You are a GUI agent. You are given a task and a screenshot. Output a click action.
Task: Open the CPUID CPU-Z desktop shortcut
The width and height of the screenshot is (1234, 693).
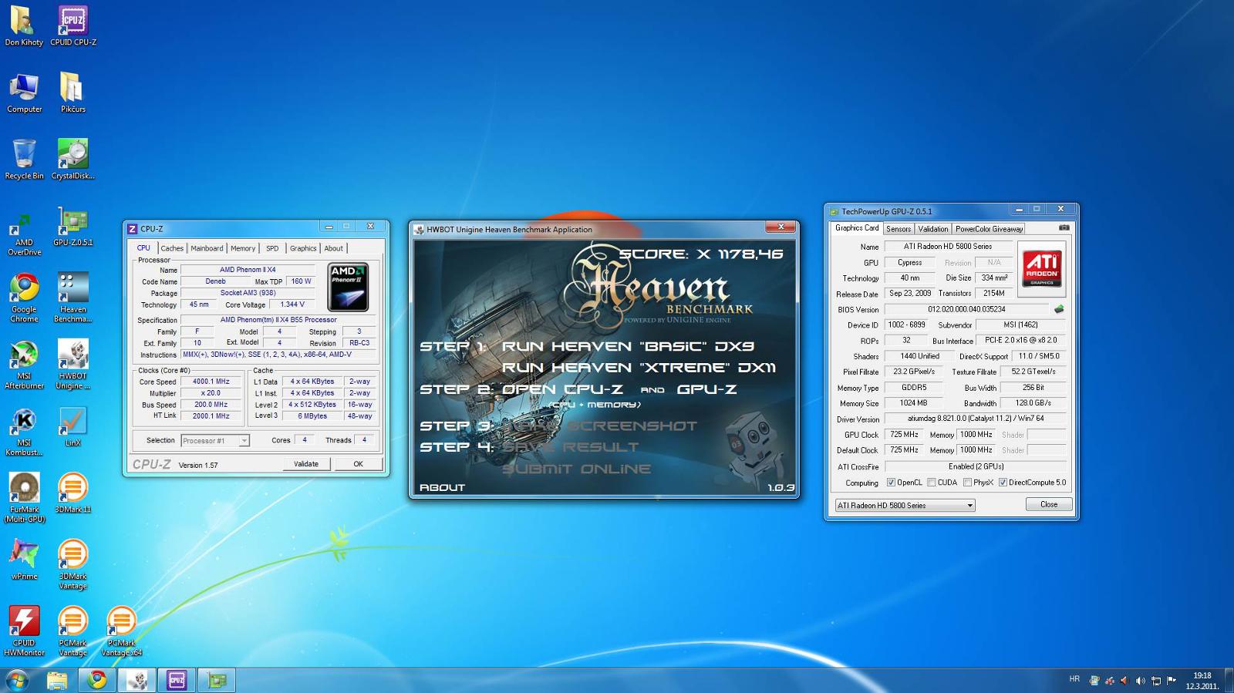[x=73, y=25]
